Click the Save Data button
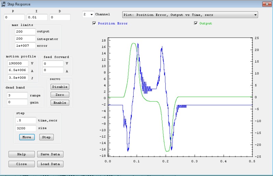Viewport: 273px width, 176px height. 50,154
